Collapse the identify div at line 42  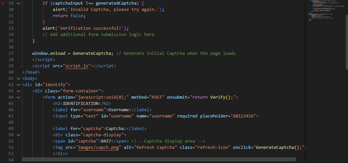[18, 85]
